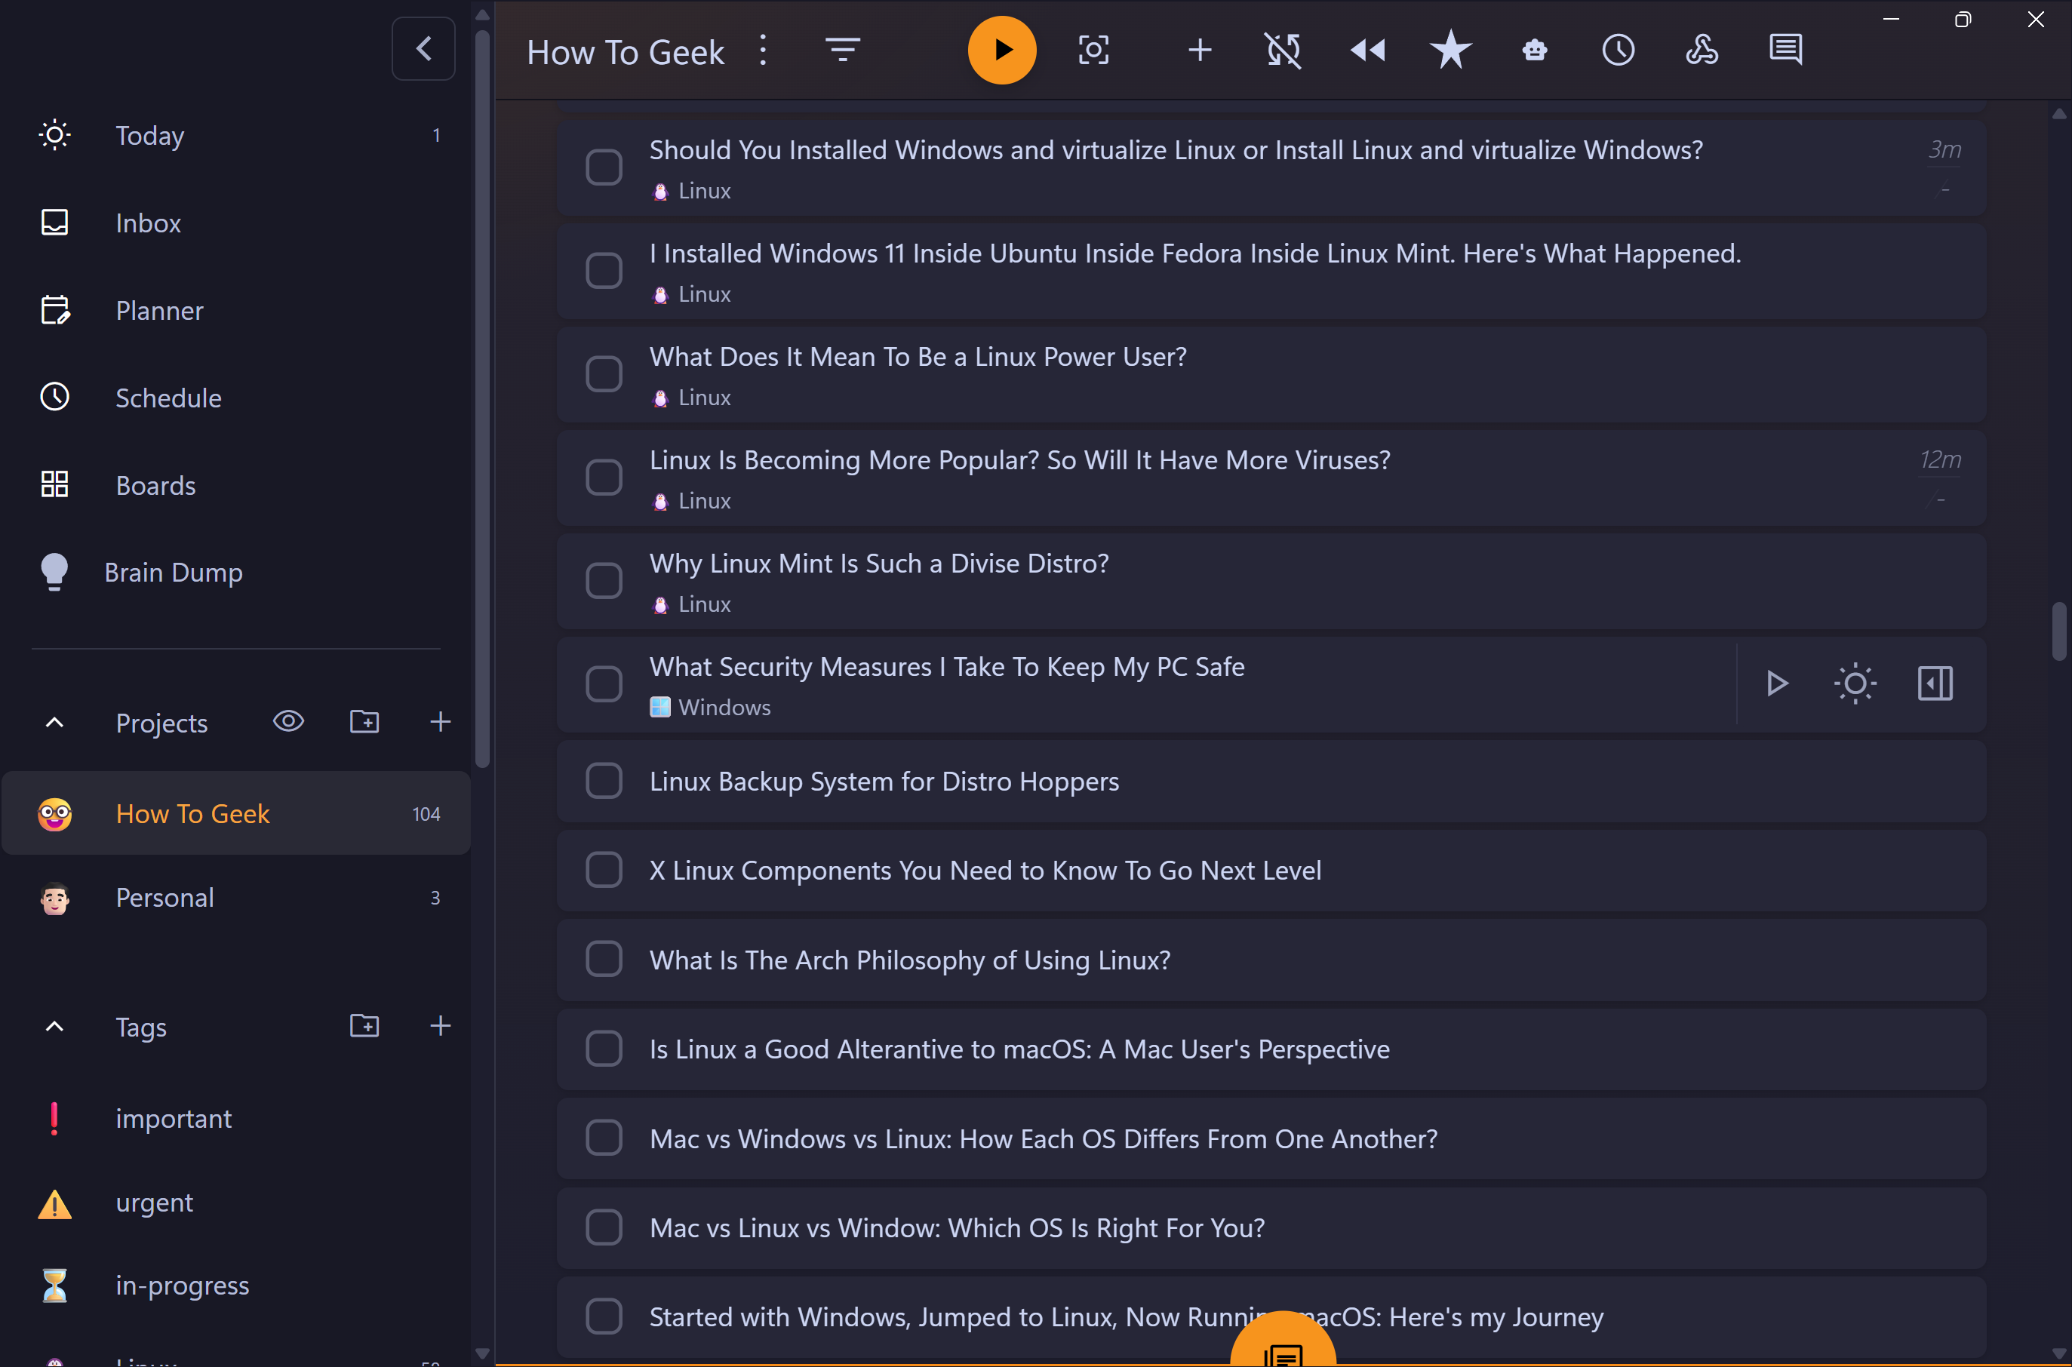
Task: Click the Linux tag under the Windows 11 Inside Ubuntu task
Action: (693, 293)
